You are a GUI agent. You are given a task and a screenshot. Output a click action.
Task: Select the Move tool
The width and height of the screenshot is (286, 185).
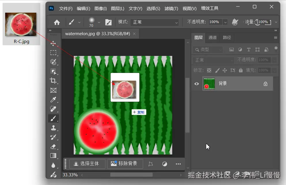[x=53, y=43]
